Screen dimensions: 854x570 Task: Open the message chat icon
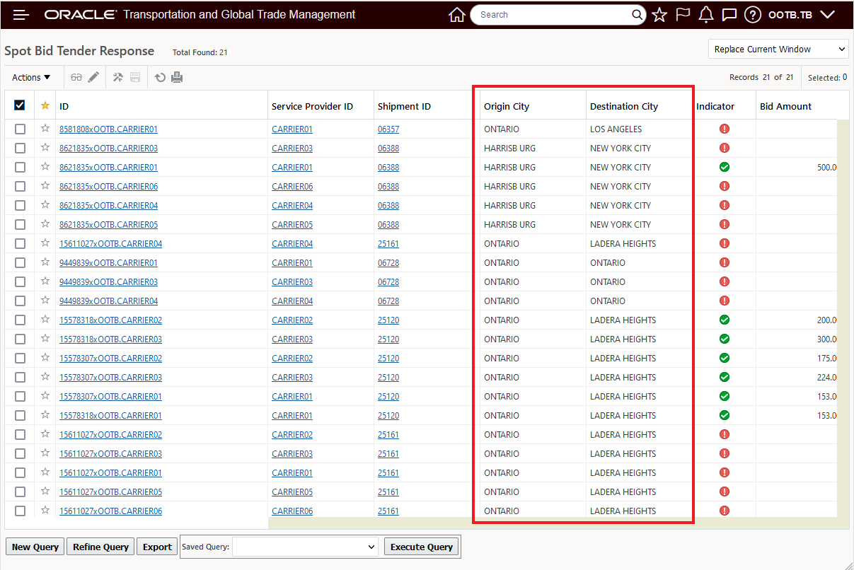pos(729,15)
